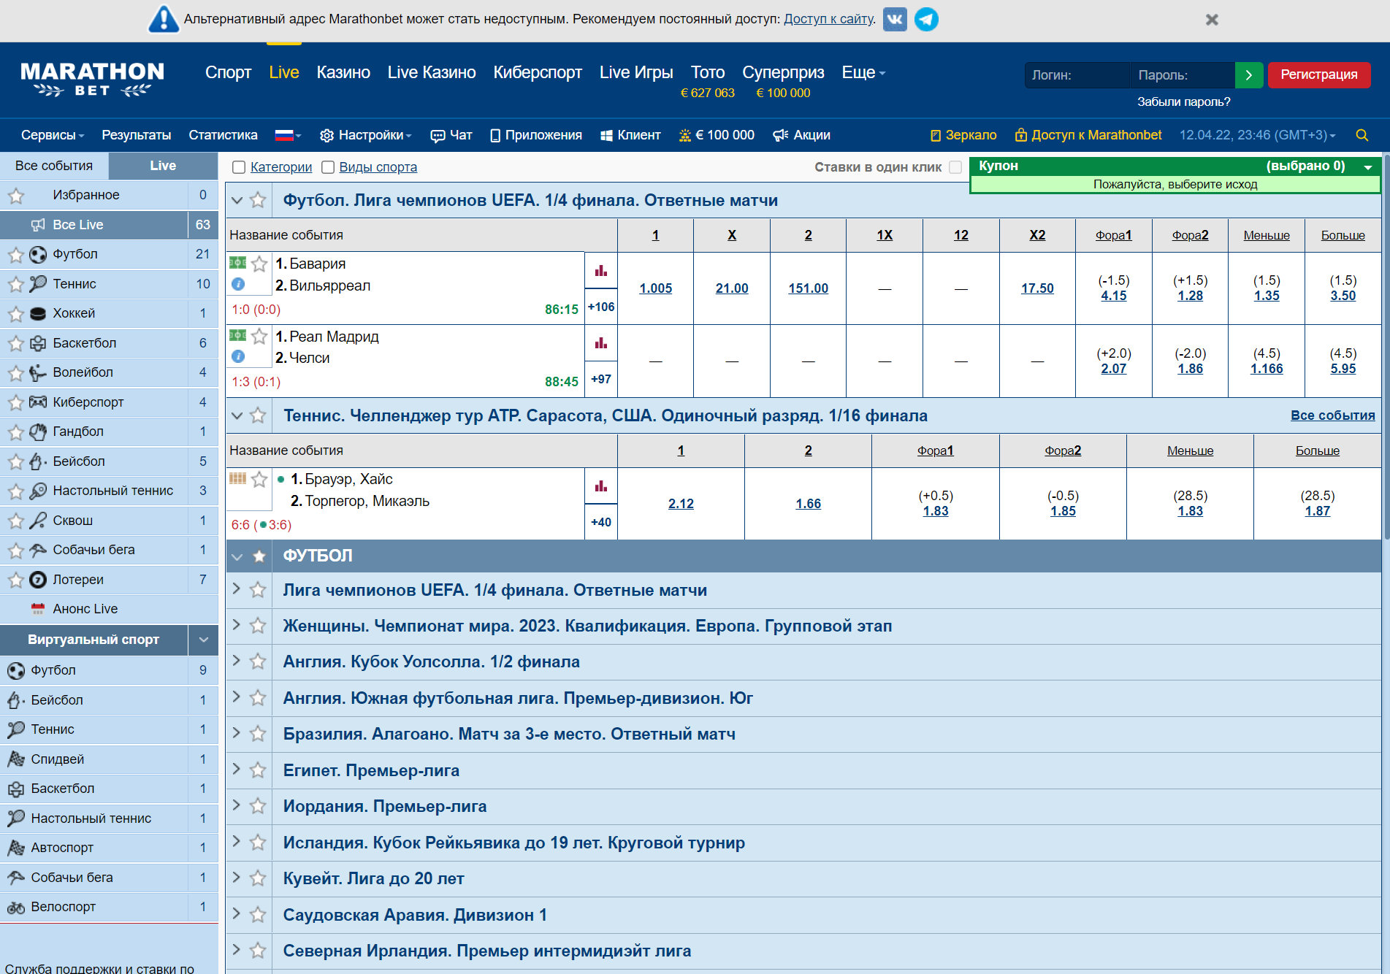Follow the Забыли пароль? link

click(1183, 102)
